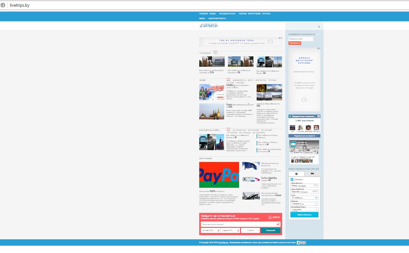The width and height of the screenshot is (409, 253).
Task: Open the PolskiBus winter promo thumbnail
Action: click(x=212, y=92)
